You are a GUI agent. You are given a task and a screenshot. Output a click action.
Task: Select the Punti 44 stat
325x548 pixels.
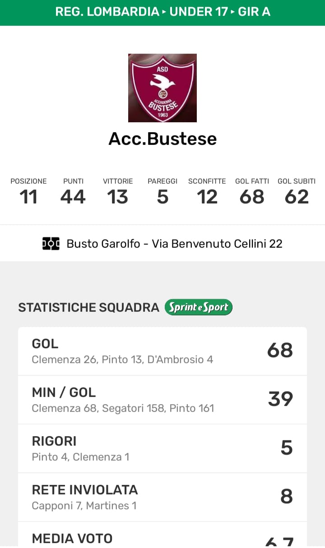click(73, 192)
